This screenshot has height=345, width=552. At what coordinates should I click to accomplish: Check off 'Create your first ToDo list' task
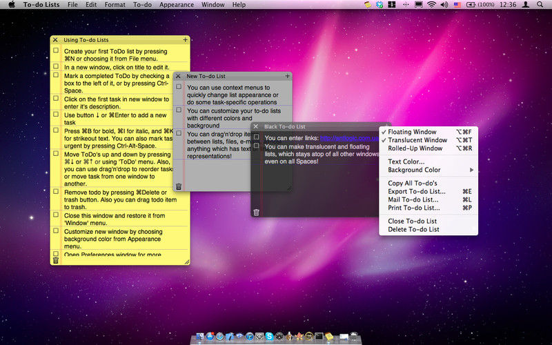(56, 50)
